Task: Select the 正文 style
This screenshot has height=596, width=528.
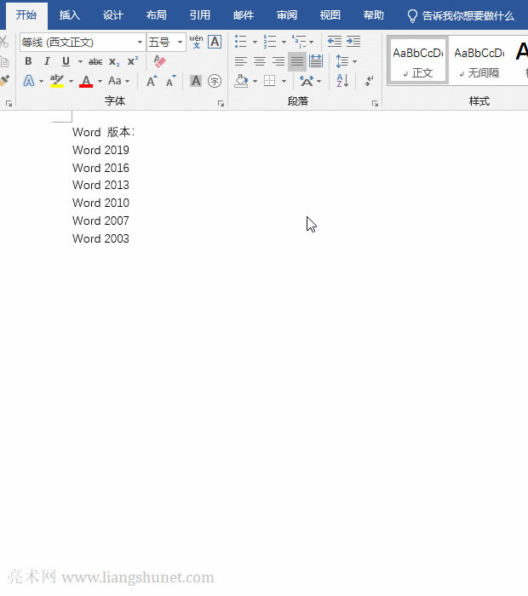Action: pos(417,60)
